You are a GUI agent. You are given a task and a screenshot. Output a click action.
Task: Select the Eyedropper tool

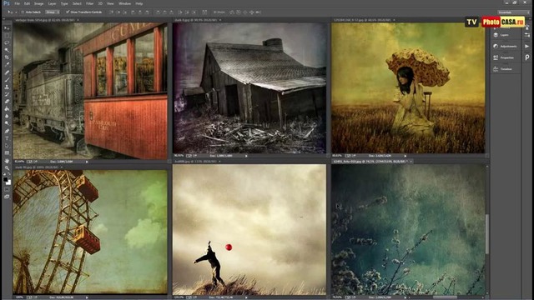[7, 65]
